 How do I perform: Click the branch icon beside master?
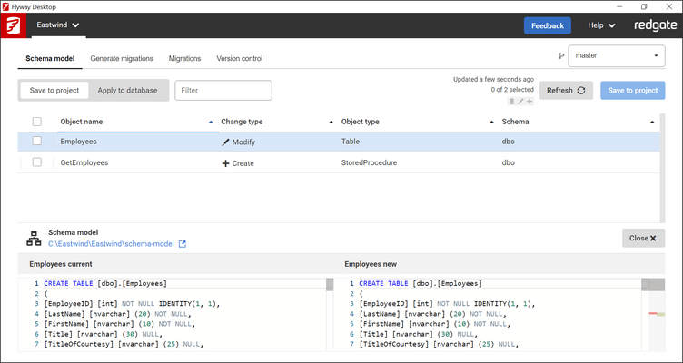pyautogui.click(x=560, y=55)
